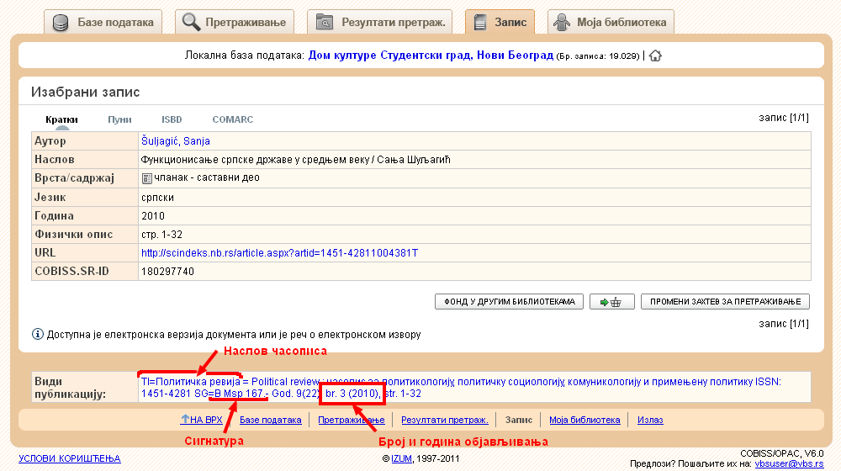Open the Дом културе Студентски град database link
Viewport: 841px width, 471px height.
431,56
